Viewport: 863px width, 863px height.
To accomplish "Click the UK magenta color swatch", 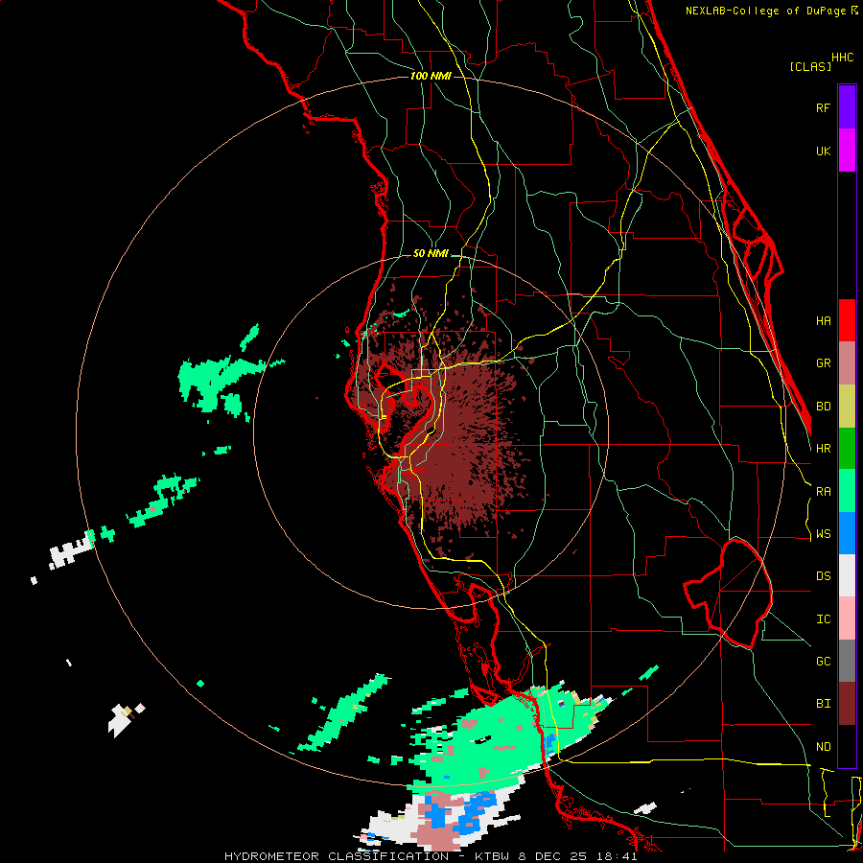I will point(847,151).
